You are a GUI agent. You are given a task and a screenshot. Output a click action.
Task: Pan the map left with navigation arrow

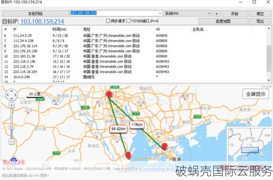[x=8, y=95]
